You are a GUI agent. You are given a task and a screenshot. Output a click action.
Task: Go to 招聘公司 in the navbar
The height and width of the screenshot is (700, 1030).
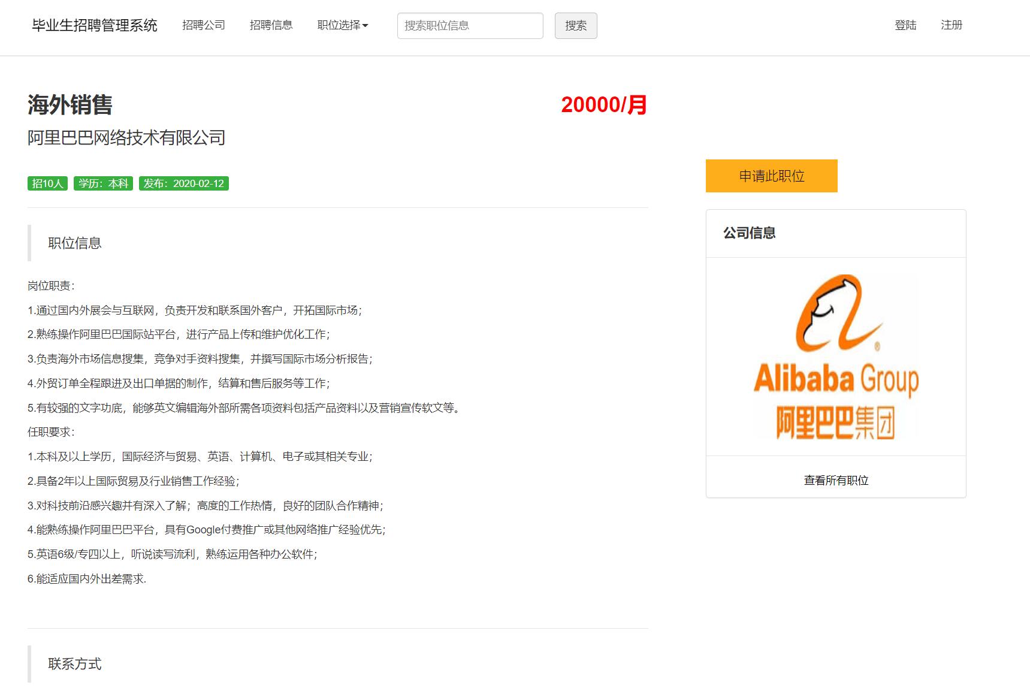point(204,25)
